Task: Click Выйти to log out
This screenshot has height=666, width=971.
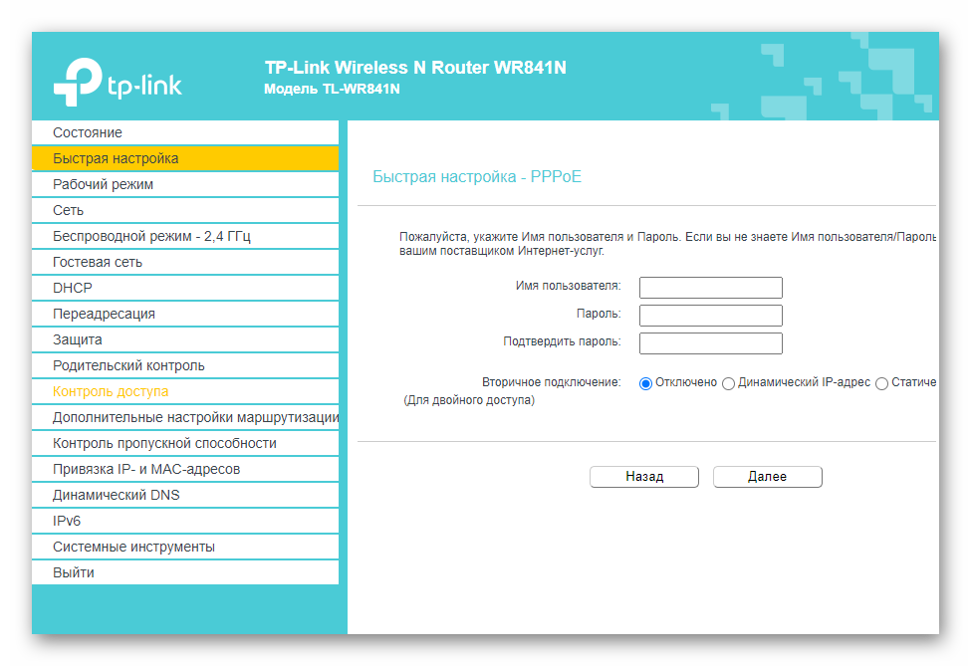Action: tap(74, 572)
